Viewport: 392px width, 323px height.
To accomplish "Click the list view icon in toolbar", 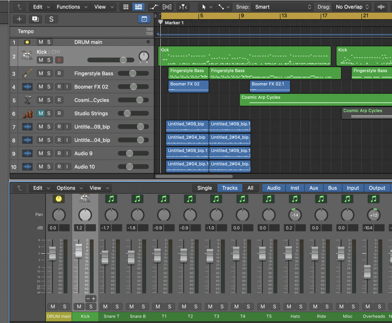I will click(x=139, y=7).
